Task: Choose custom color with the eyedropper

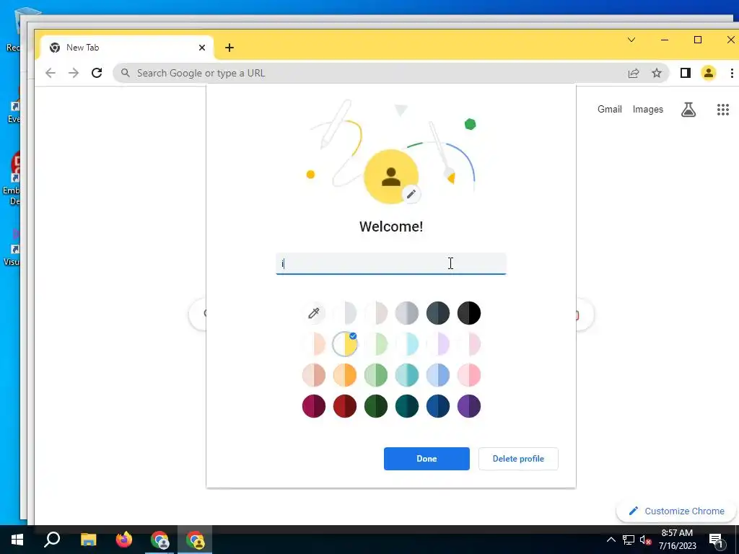Action: click(x=314, y=313)
